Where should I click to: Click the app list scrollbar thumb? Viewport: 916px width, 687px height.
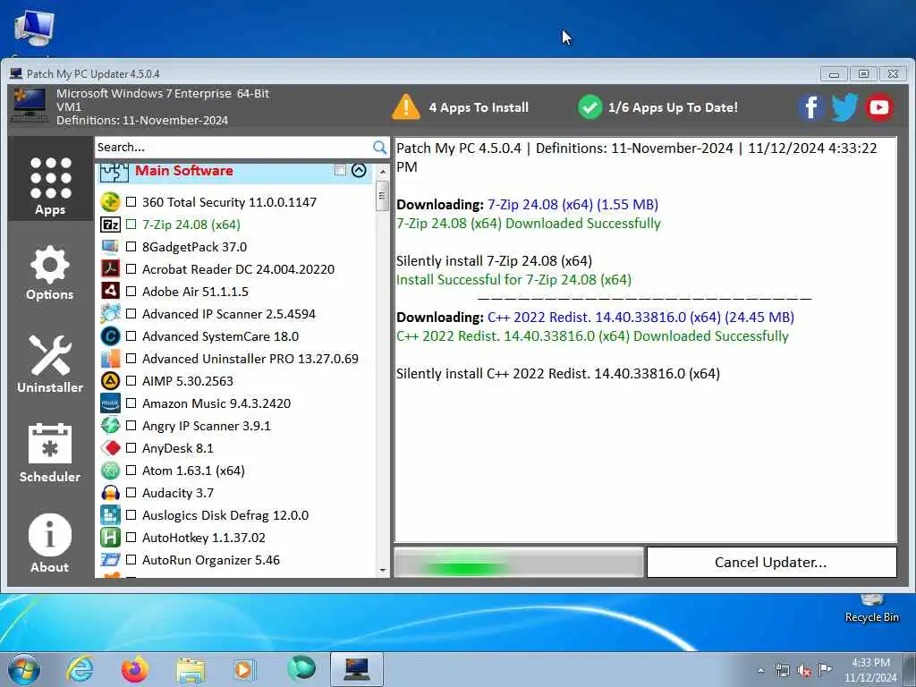[x=383, y=196]
